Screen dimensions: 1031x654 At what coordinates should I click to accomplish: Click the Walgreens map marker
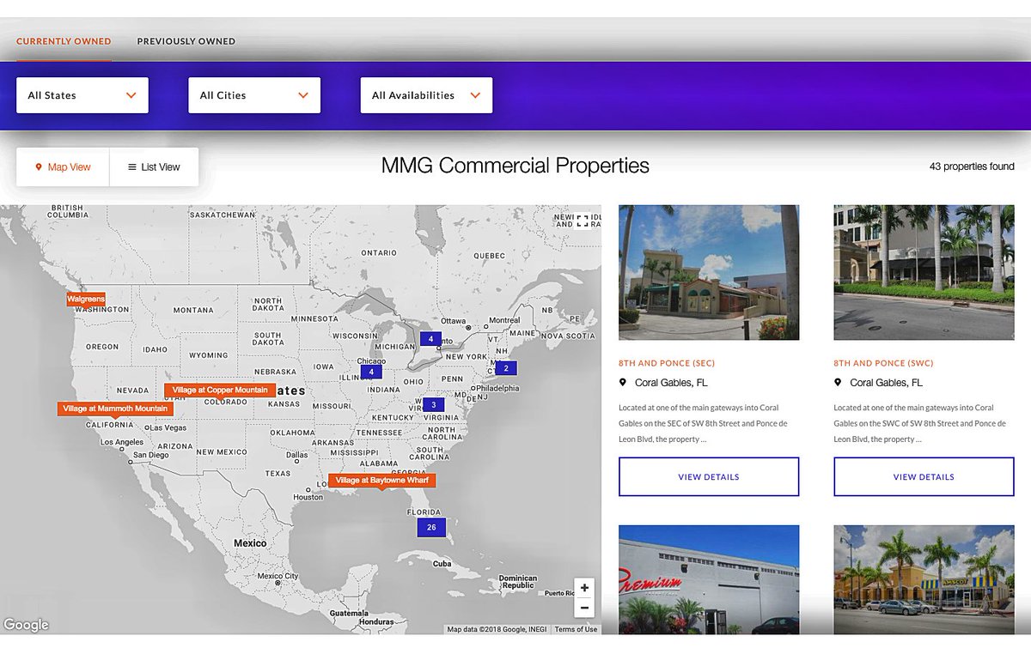click(x=86, y=300)
